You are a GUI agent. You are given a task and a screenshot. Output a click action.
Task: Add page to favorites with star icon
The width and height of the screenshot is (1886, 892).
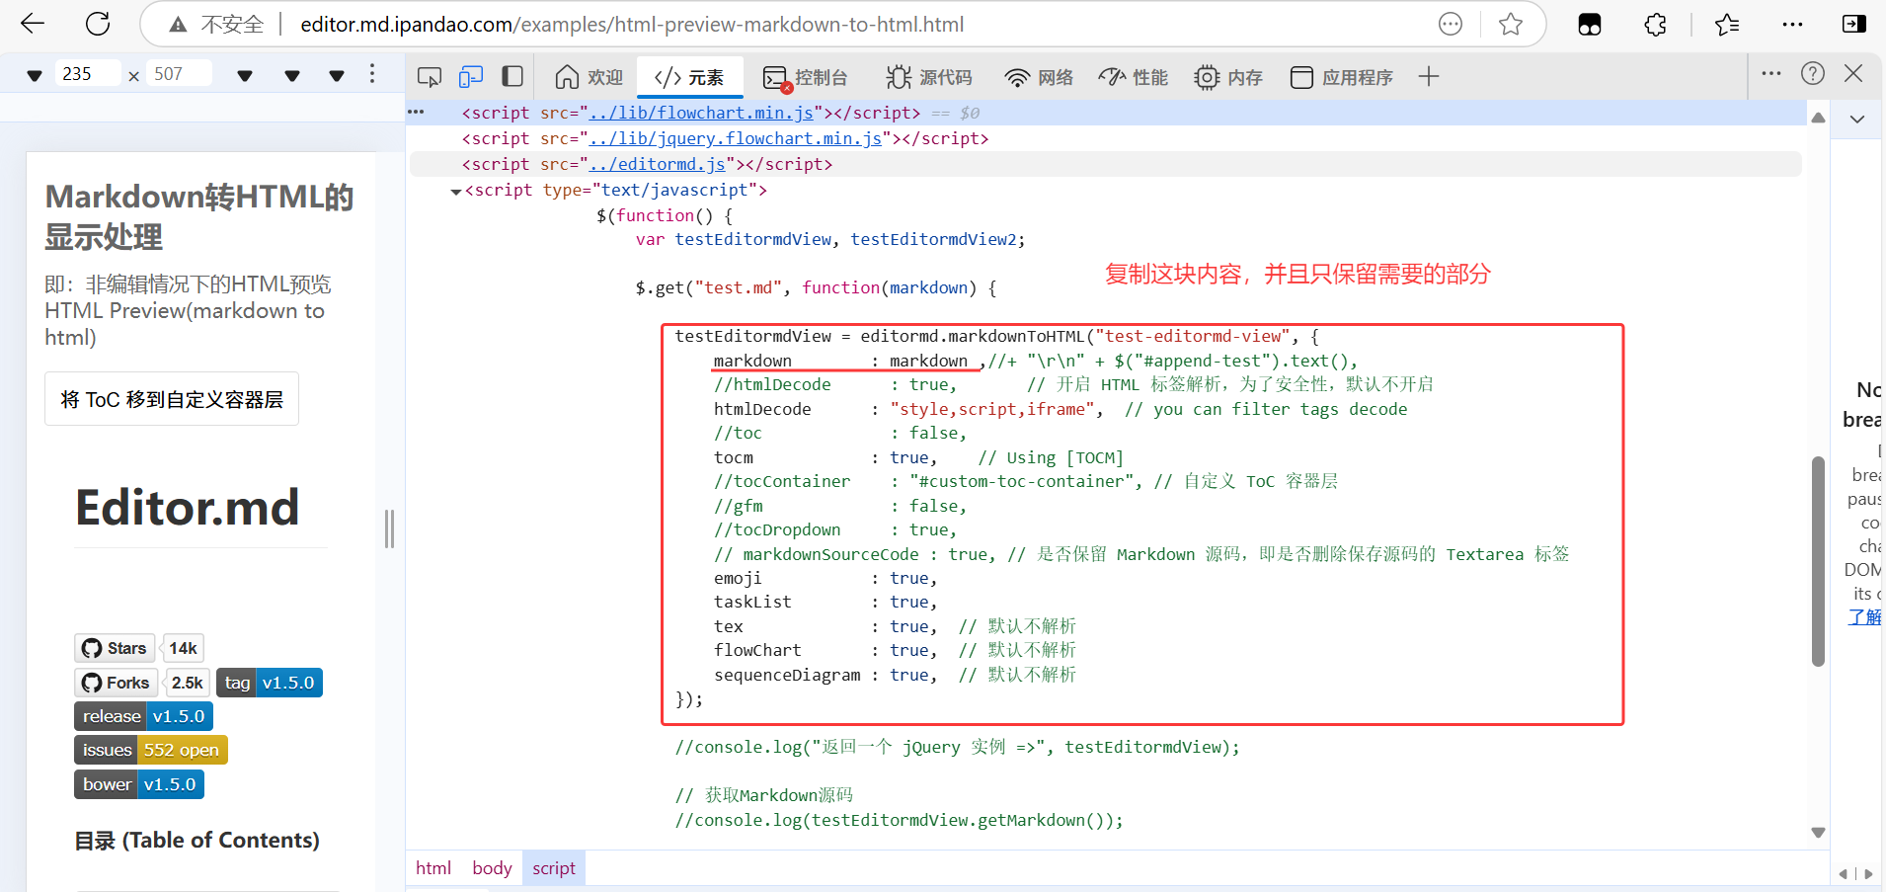(1511, 24)
